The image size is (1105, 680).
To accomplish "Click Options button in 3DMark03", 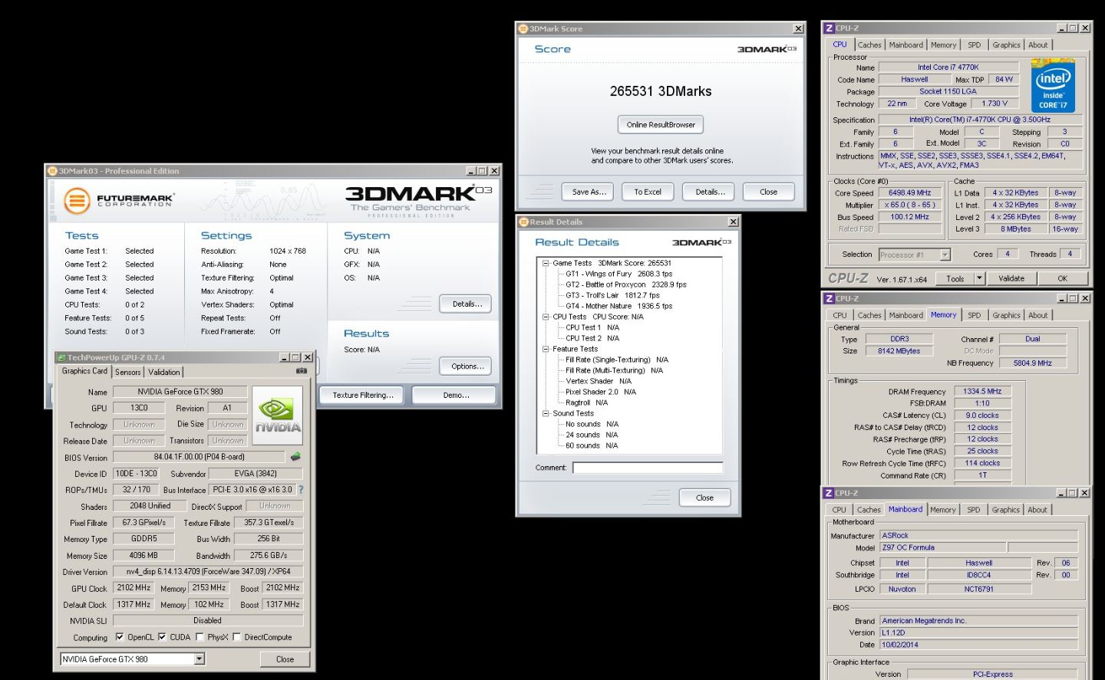I will pos(466,366).
